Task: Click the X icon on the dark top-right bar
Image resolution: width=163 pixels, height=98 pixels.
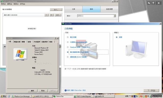Action: 158,3
